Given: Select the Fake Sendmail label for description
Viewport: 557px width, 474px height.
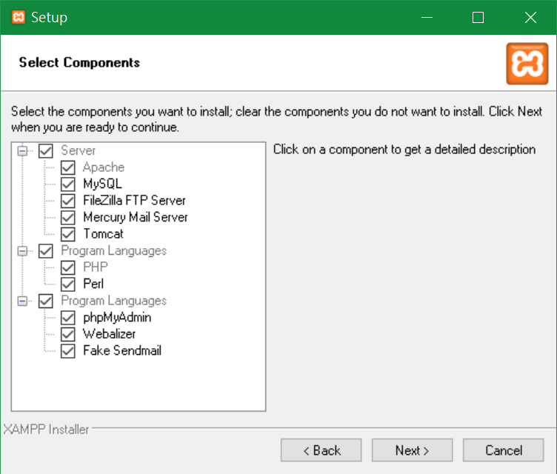Looking at the screenshot, I should tap(122, 351).
